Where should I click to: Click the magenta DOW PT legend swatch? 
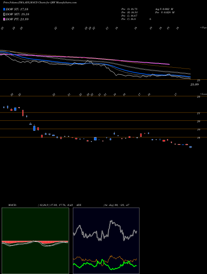4,19
